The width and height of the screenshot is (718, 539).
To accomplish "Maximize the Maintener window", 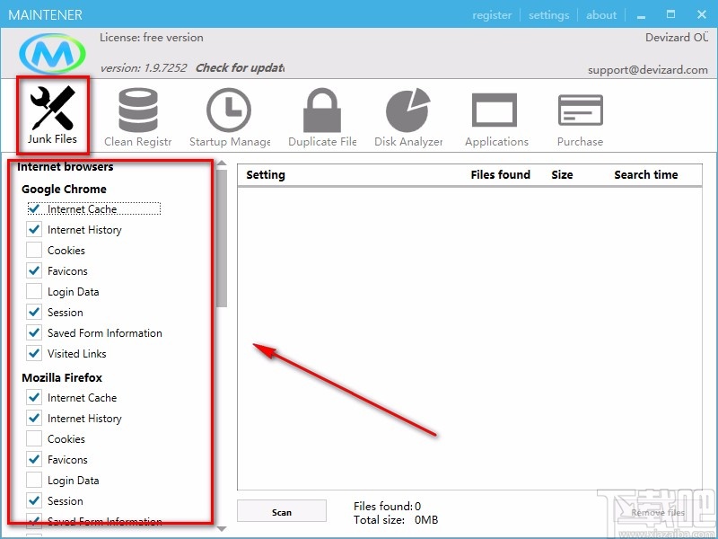I will 670,14.
